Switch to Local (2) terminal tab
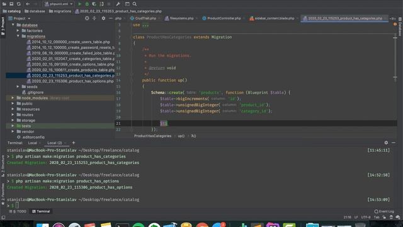Screen dimensions: 403x227 point(55,143)
